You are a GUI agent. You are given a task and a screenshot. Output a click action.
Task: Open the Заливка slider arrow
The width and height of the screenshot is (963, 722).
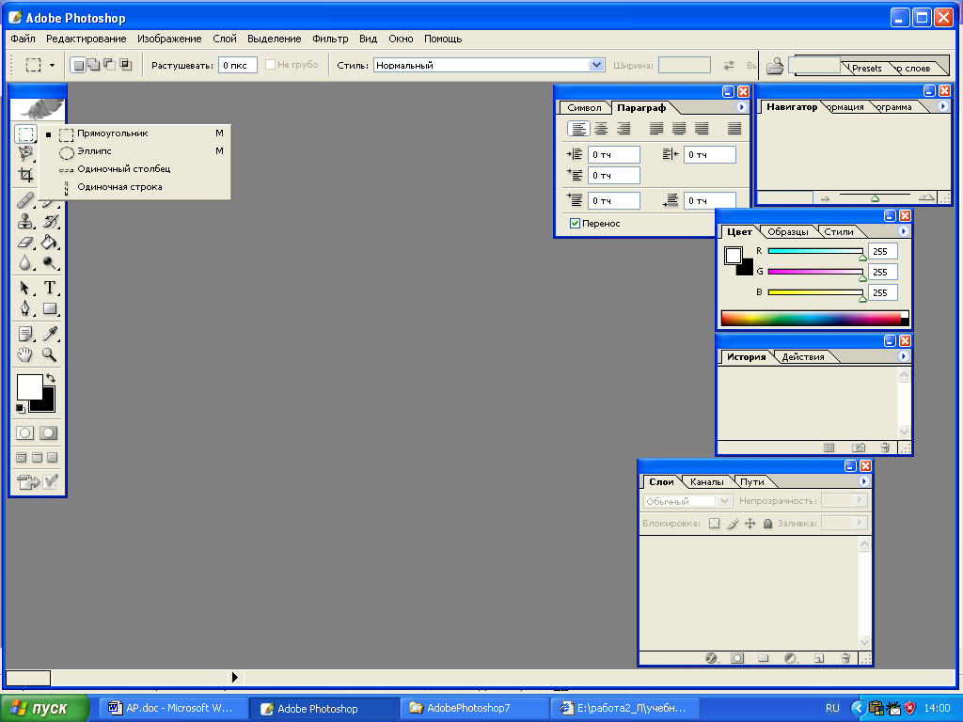click(860, 523)
